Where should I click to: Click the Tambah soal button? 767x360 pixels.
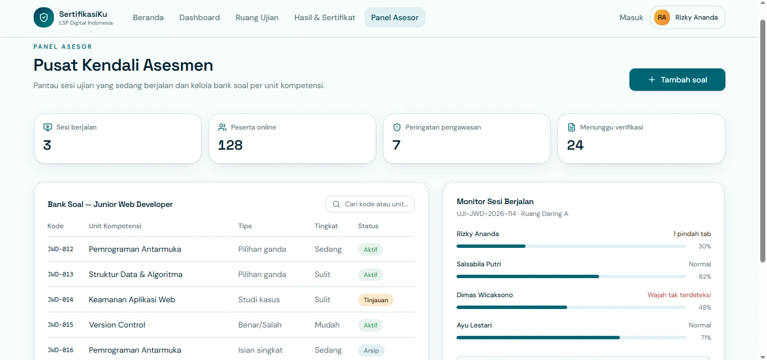(x=677, y=80)
